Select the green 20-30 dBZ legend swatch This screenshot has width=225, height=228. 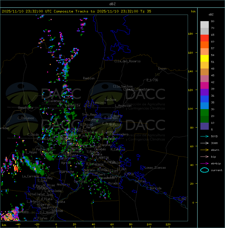coord(204,113)
